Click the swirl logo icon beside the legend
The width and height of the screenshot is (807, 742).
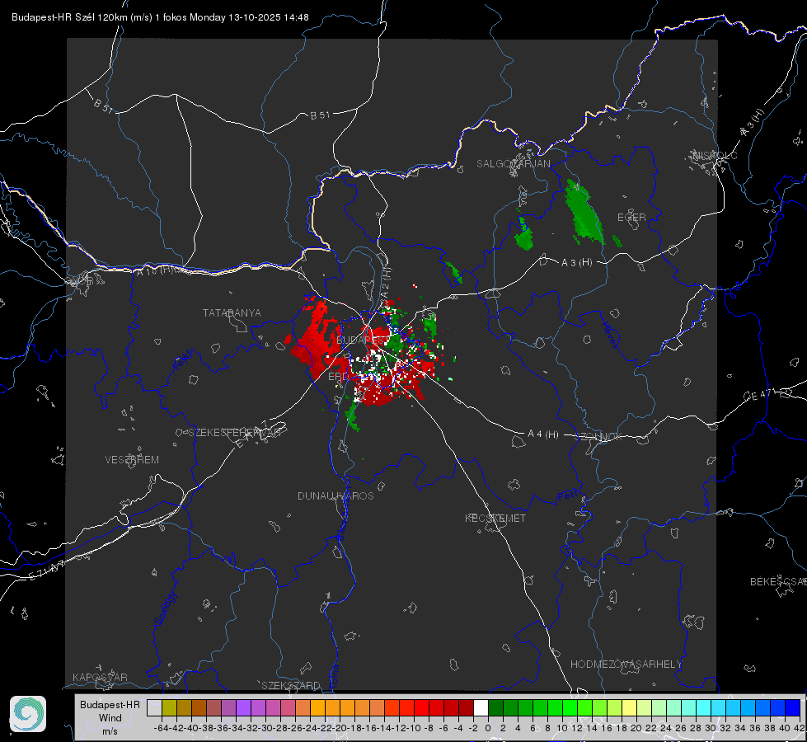(28, 714)
